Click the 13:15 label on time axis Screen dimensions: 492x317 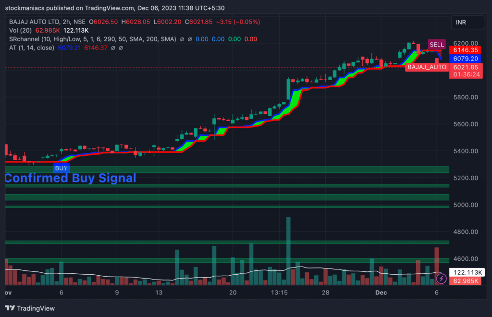point(279,293)
